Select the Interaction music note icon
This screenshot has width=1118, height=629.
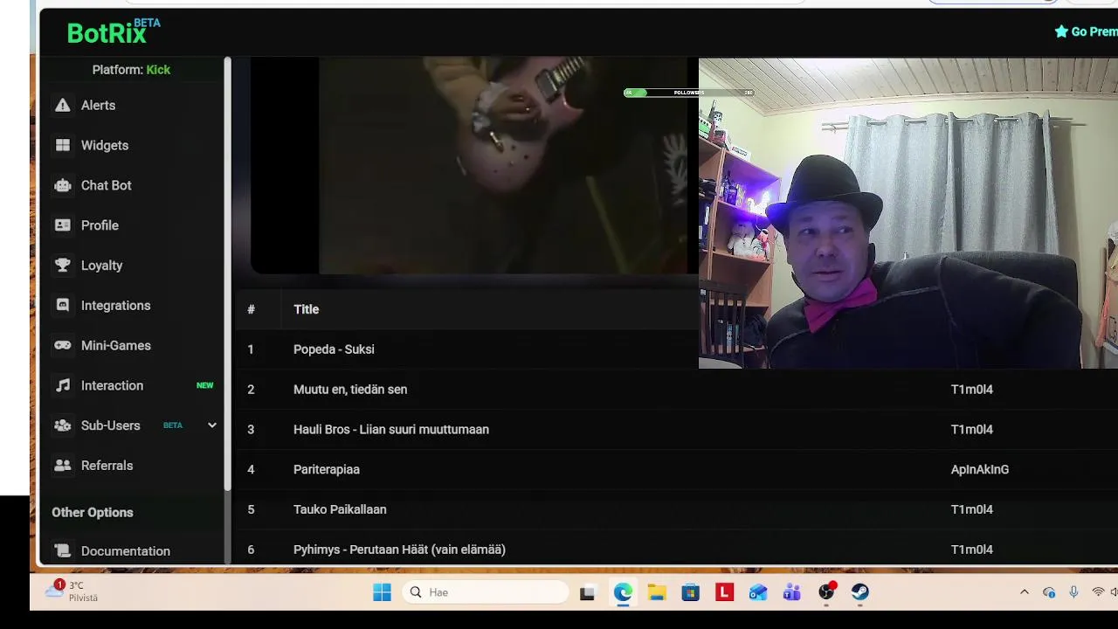[x=62, y=385]
